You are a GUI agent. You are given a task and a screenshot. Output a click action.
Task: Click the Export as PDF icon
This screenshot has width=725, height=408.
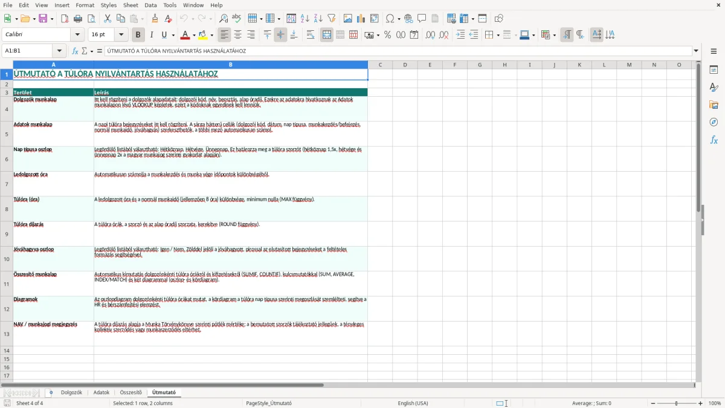coord(65,19)
